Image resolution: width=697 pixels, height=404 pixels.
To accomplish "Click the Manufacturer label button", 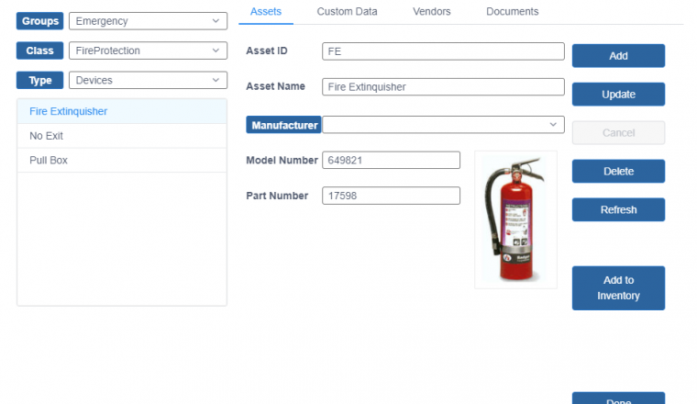I will (283, 125).
